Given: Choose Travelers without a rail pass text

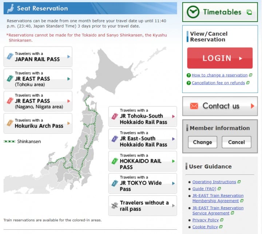Looking at the screenshot, I should click(144, 206).
